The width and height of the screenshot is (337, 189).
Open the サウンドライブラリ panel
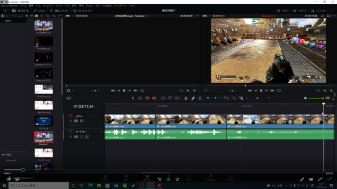(x=82, y=10)
